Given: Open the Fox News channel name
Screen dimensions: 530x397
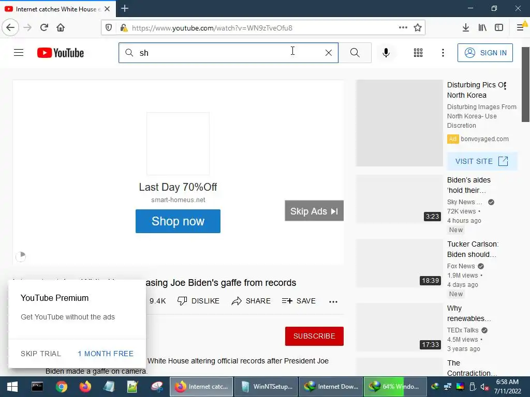Looking at the screenshot, I should point(461,266).
